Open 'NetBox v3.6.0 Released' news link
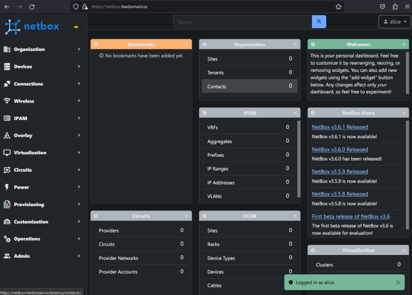 tap(339, 150)
